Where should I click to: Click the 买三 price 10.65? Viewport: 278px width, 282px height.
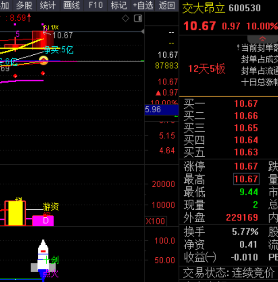(x=246, y=128)
